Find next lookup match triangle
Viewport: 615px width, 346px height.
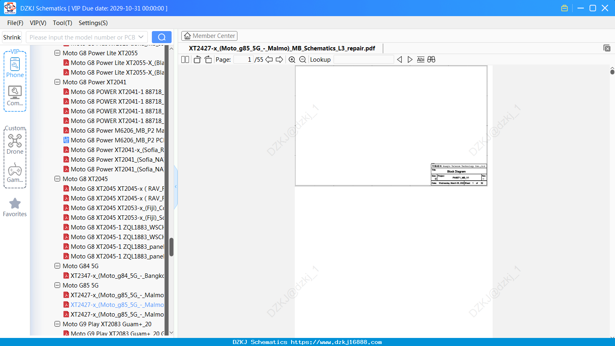410,60
